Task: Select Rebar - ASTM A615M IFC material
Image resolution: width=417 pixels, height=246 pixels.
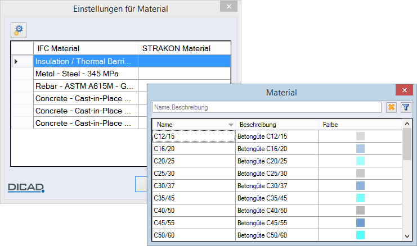Action: coord(86,86)
